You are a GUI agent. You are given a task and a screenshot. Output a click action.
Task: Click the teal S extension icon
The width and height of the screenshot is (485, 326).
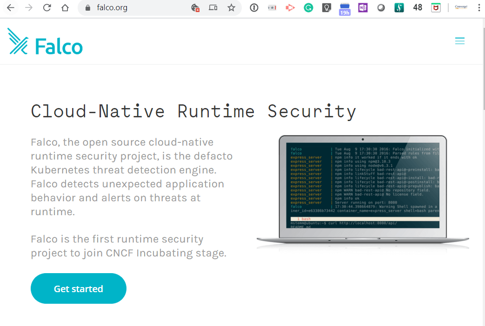pyautogui.click(x=399, y=7)
